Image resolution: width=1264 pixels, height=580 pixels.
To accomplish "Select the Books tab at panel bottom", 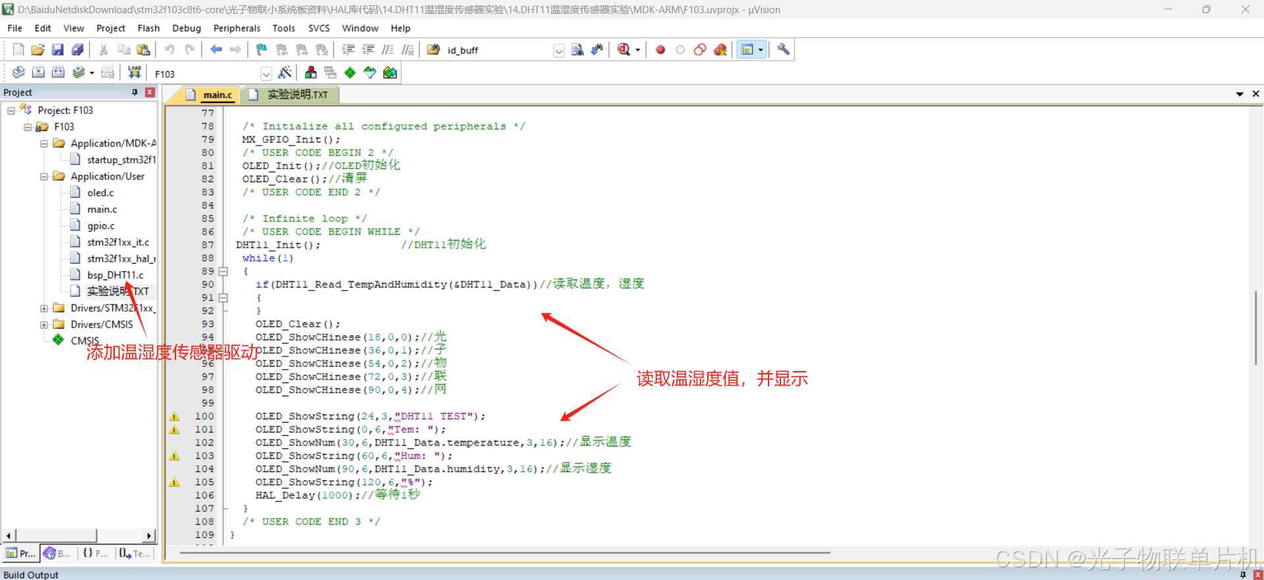I will pyautogui.click(x=57, y=554).
